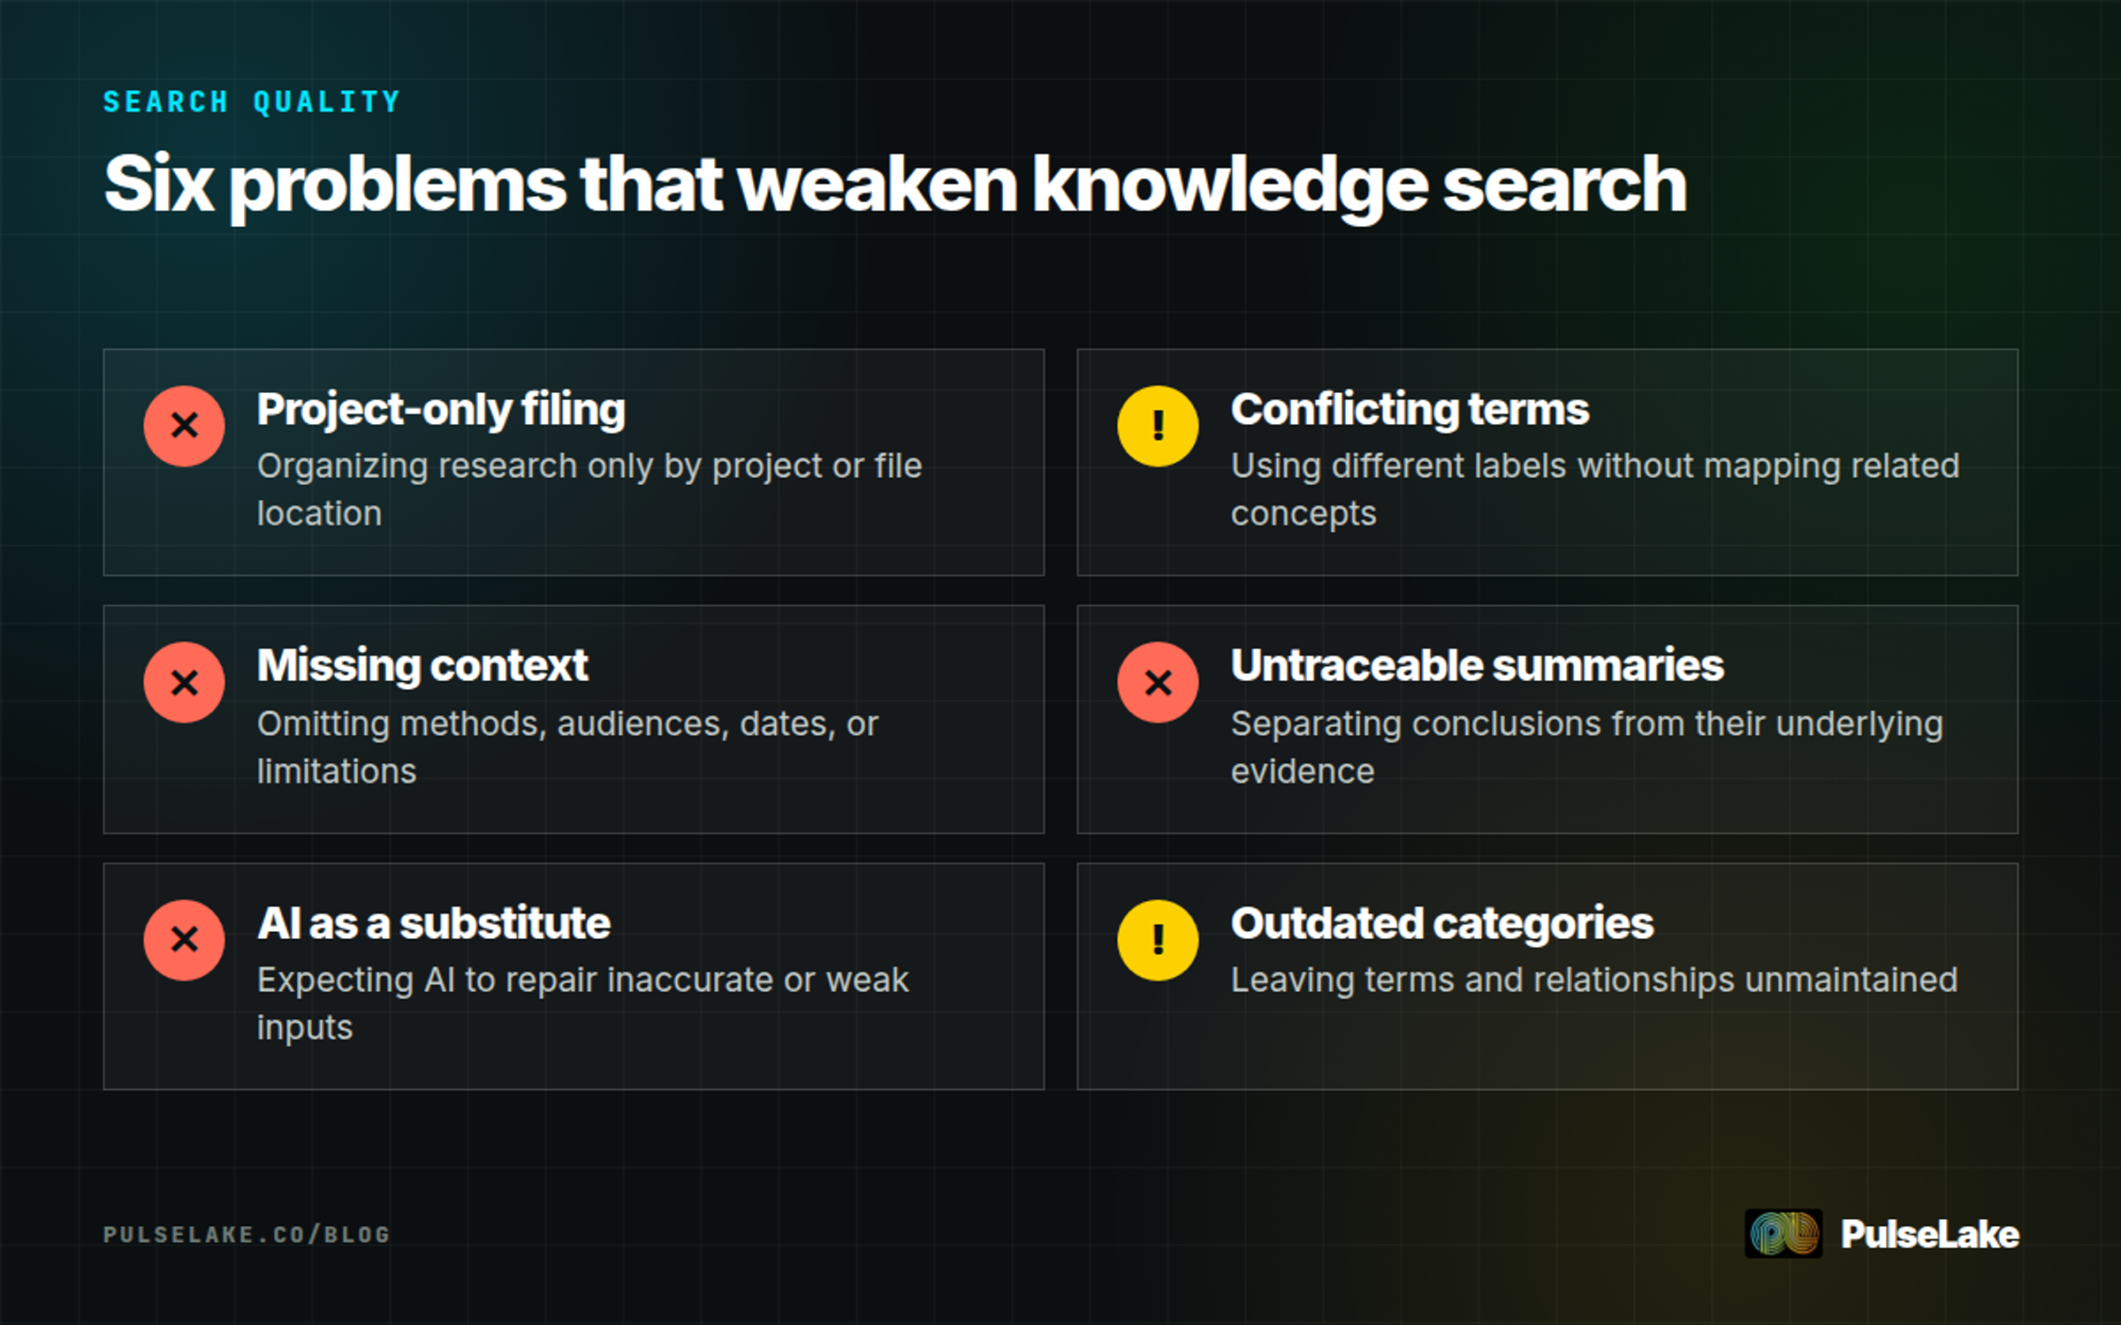Click the Missing context heading
Viewport: 2121px width, 1325px height.
point(422,665)
